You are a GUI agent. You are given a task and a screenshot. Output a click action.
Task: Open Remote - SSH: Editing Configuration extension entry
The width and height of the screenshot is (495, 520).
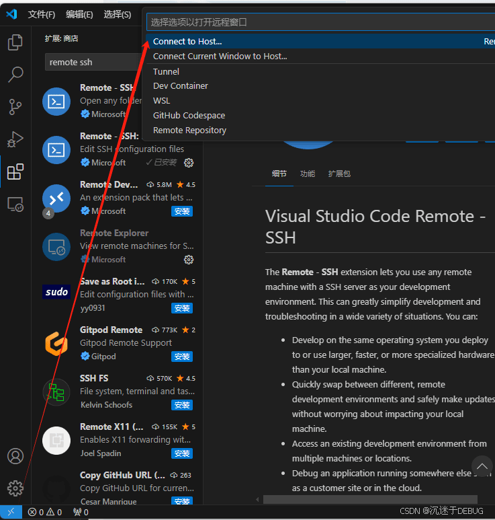point(118,149)
